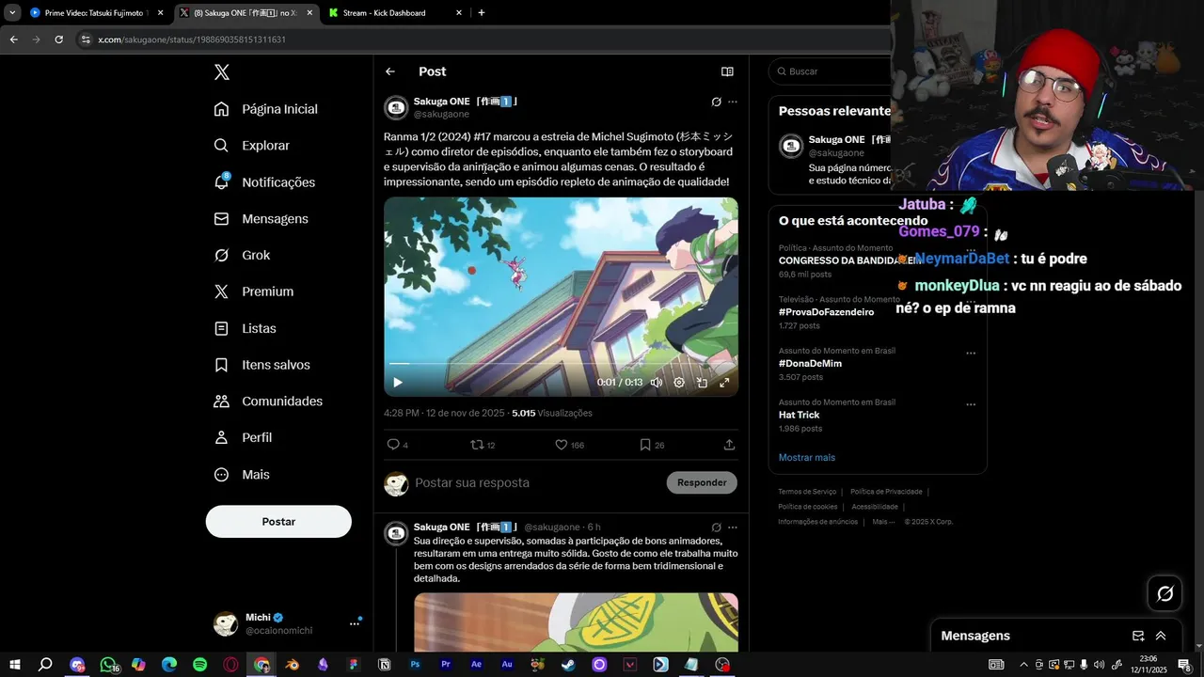Reload the page

tap(59, 39)
